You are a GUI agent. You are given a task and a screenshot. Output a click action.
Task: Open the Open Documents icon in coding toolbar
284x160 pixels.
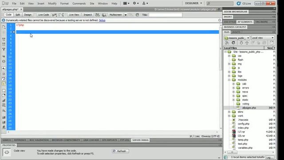pyautogui.click(x=4, y=27)
